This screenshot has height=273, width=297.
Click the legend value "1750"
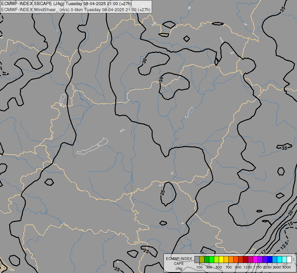pyautogui.click(x=258, y=267)
